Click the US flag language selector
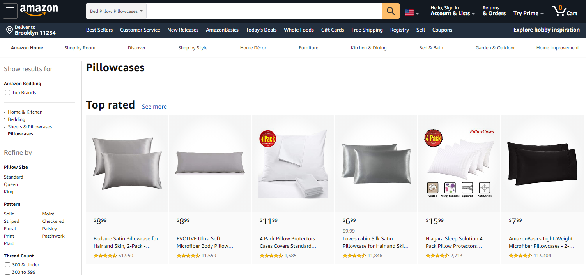Viewport: 586px width, 275px height. 412,12
